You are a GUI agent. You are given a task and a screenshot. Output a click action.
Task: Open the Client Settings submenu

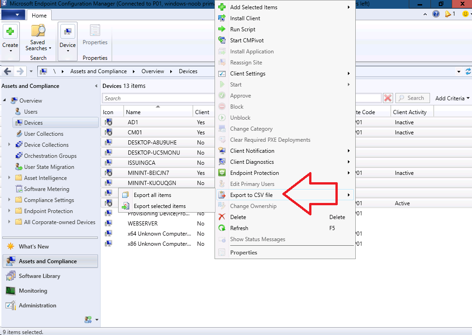[x=285, y=74]
